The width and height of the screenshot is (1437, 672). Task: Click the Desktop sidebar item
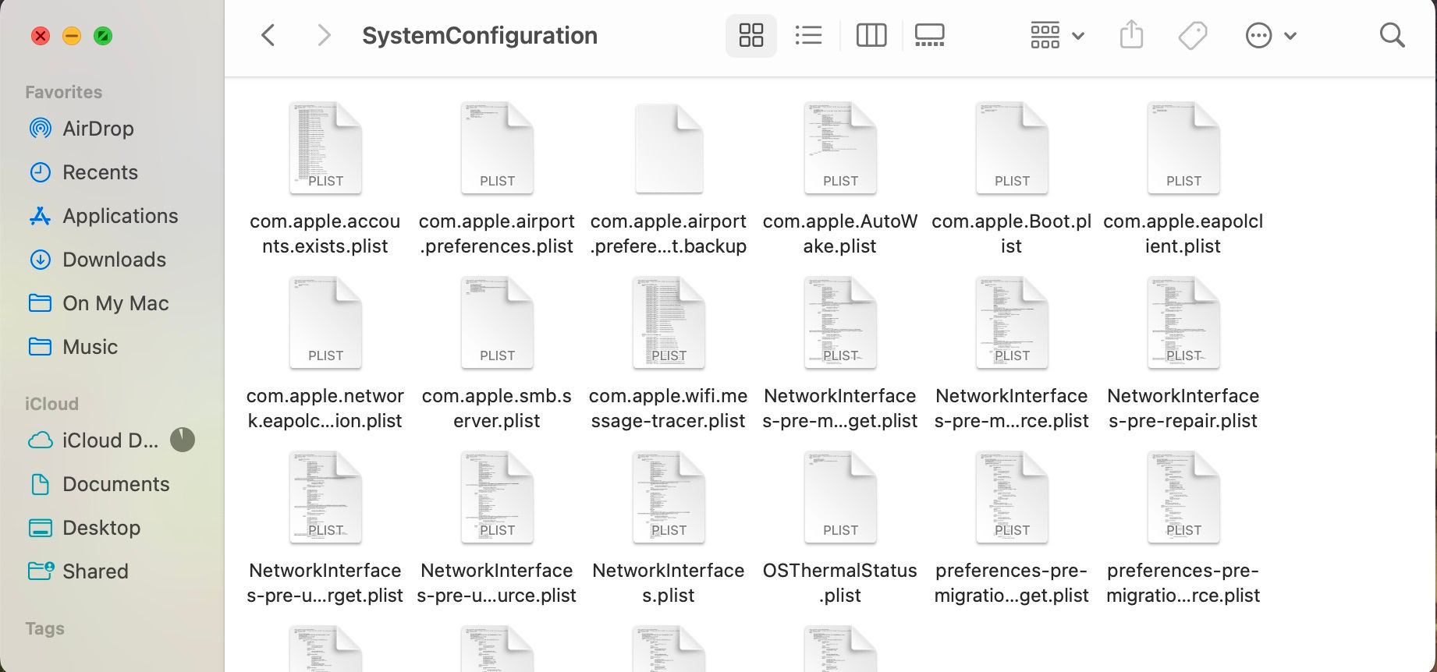click(x=101, y=528)
